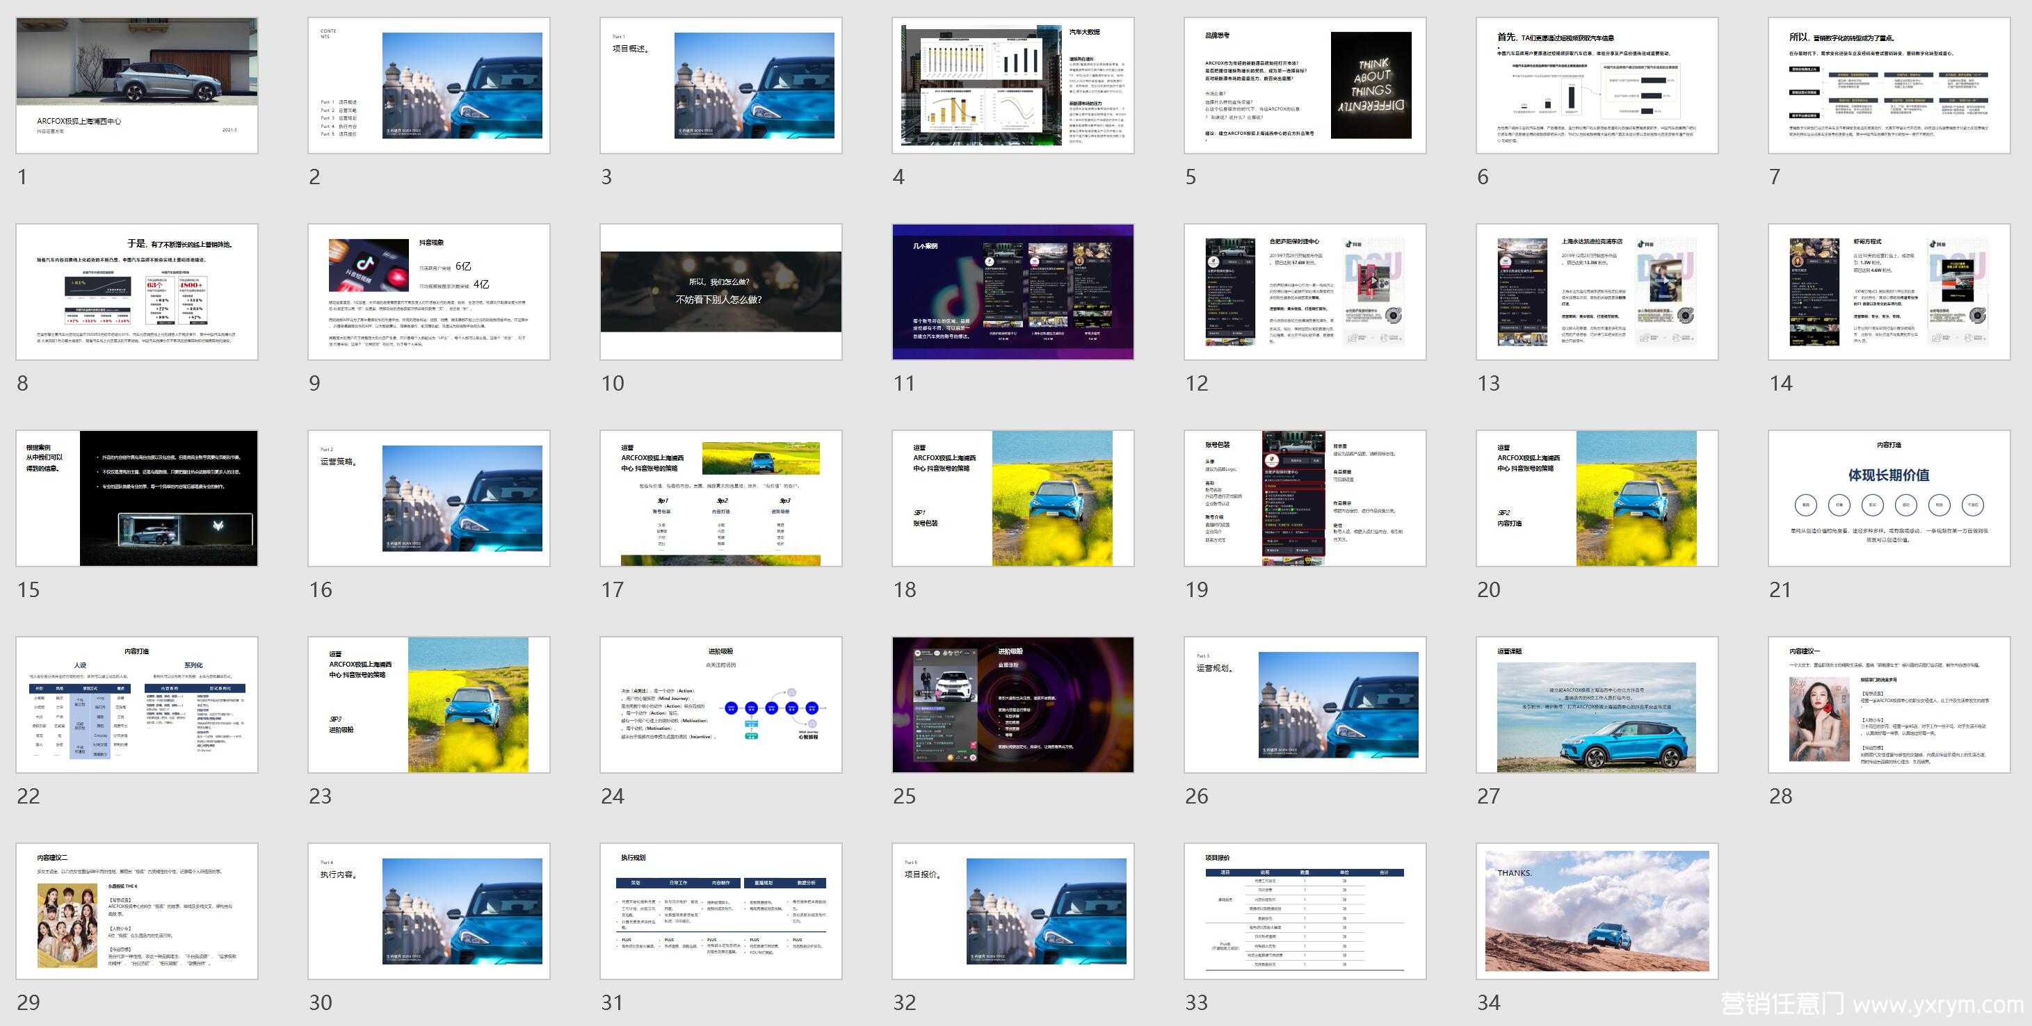Image resolution: width=2032 pixels, height=1026 pixels.
Task: Select slide 16 运营策略 section thumbnail
Action: [x=428, y=498]
